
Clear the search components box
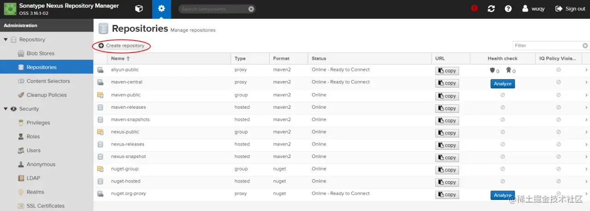coord(251,9)
